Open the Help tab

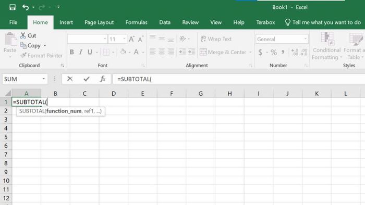[239, 22]
